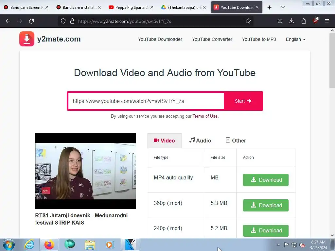Open Windows Explorer folder on taskbar
This screenshot has height=251, width=335.
point(90,244)
